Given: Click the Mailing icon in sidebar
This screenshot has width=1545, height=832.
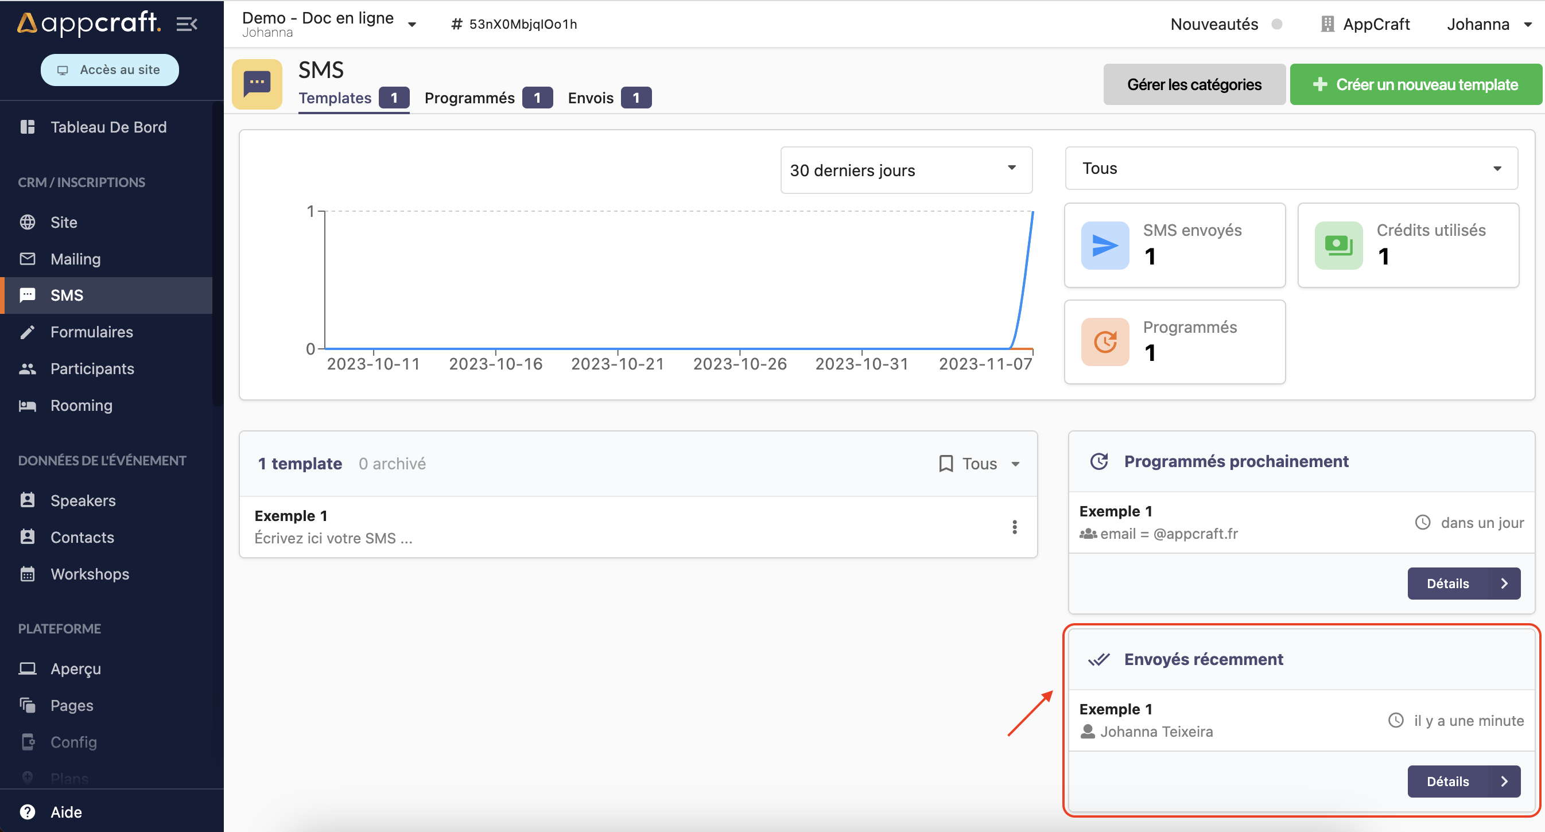Looking at the screenshot, I should 28,258.
